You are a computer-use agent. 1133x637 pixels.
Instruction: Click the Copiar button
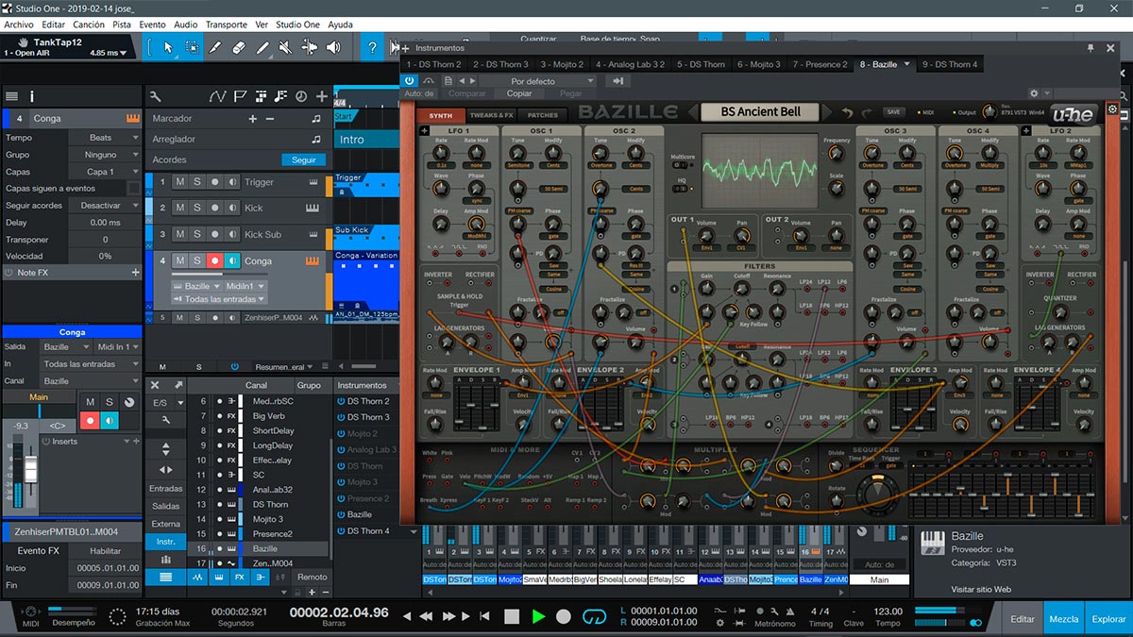click(519, 93)
